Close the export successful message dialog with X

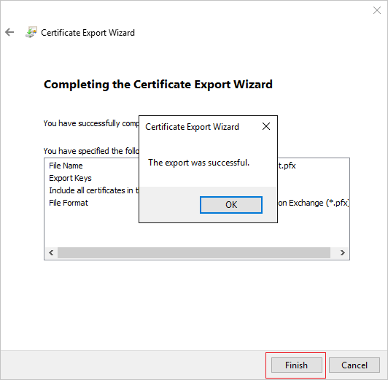266,126
